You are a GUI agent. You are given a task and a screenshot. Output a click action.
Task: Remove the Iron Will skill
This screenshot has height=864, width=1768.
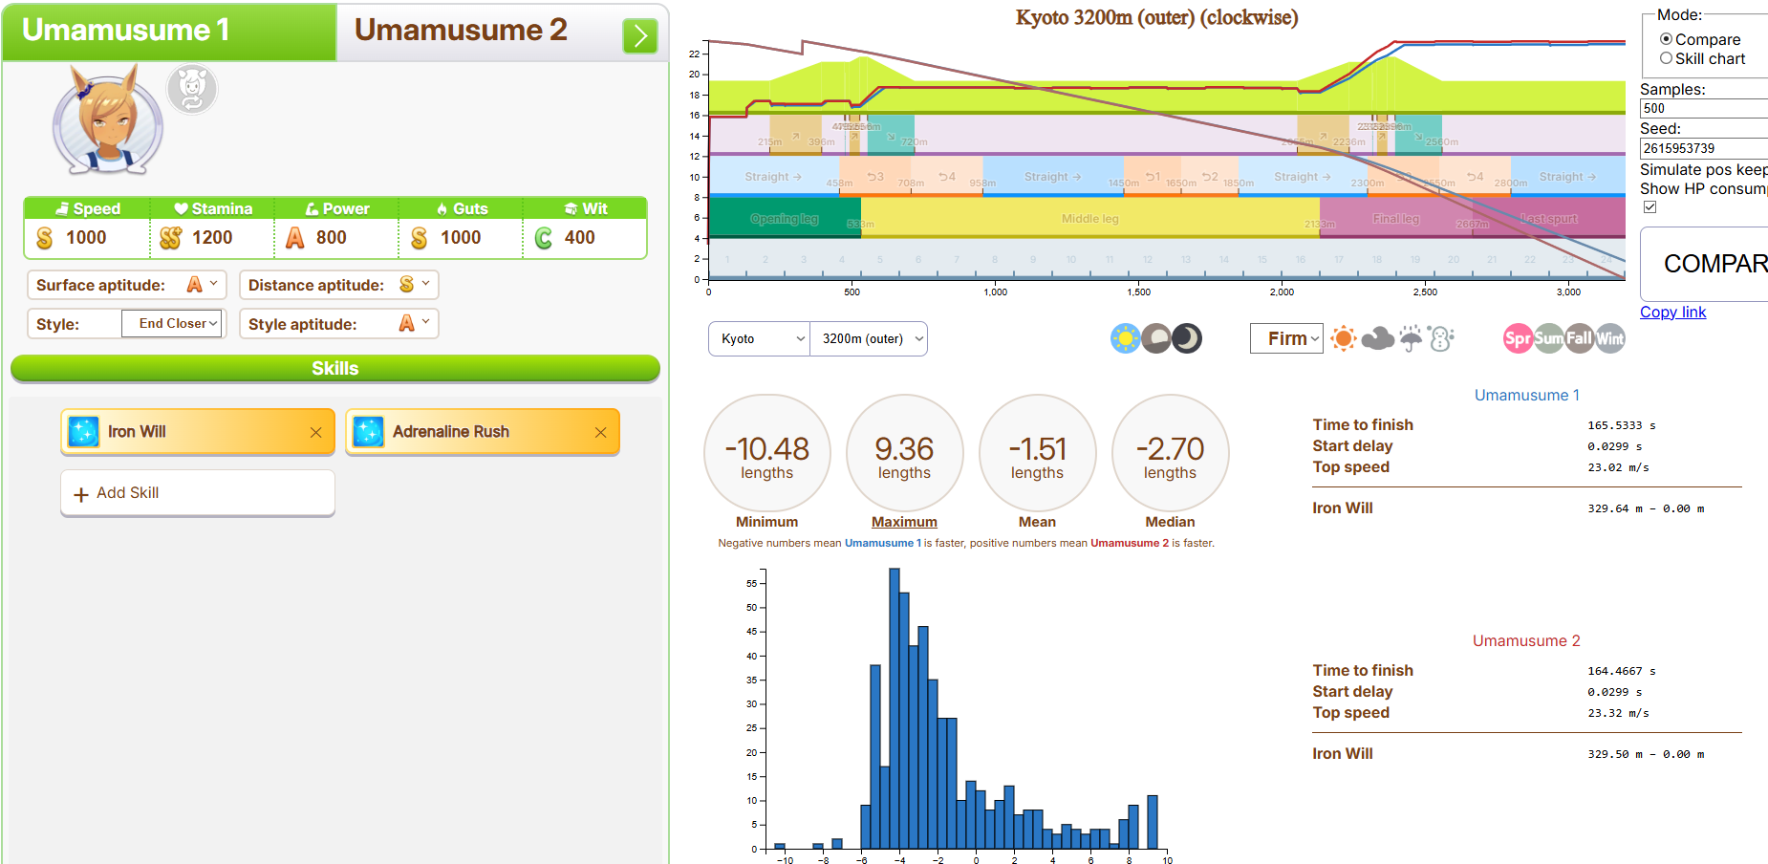tap(315, 433)
